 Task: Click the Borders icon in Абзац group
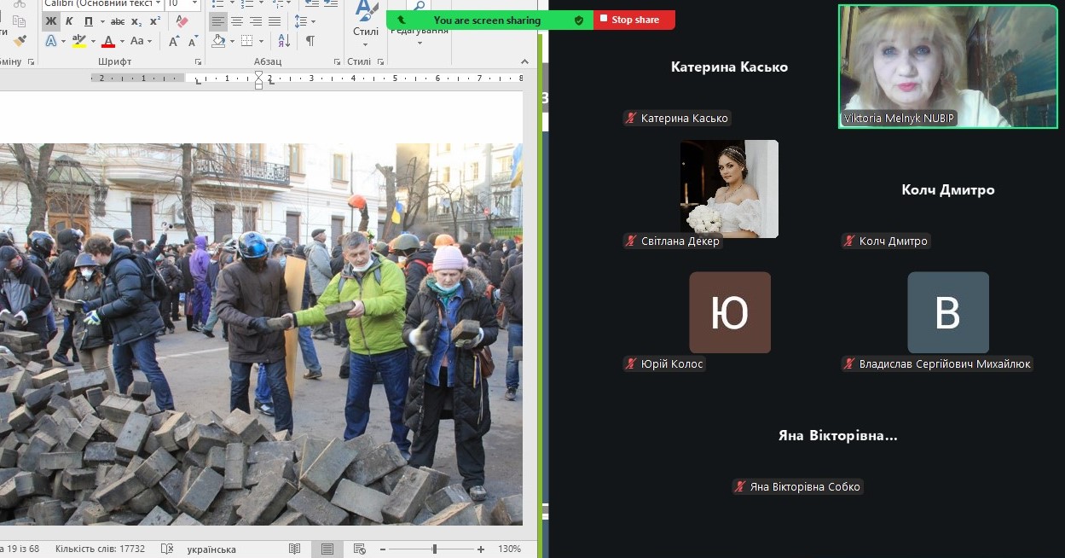click(246, 41)
